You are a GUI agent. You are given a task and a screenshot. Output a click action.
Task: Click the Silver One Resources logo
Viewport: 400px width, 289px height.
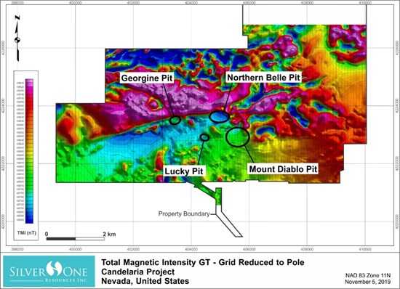click(x=49, y=272)
